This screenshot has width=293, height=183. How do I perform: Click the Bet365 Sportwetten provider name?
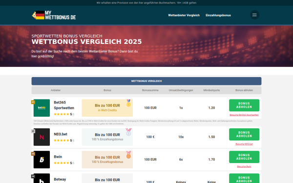64,105
